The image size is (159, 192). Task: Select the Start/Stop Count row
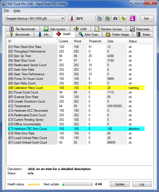point(76,61)
